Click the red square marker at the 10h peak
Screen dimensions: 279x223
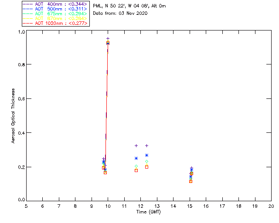coord(108,43)
